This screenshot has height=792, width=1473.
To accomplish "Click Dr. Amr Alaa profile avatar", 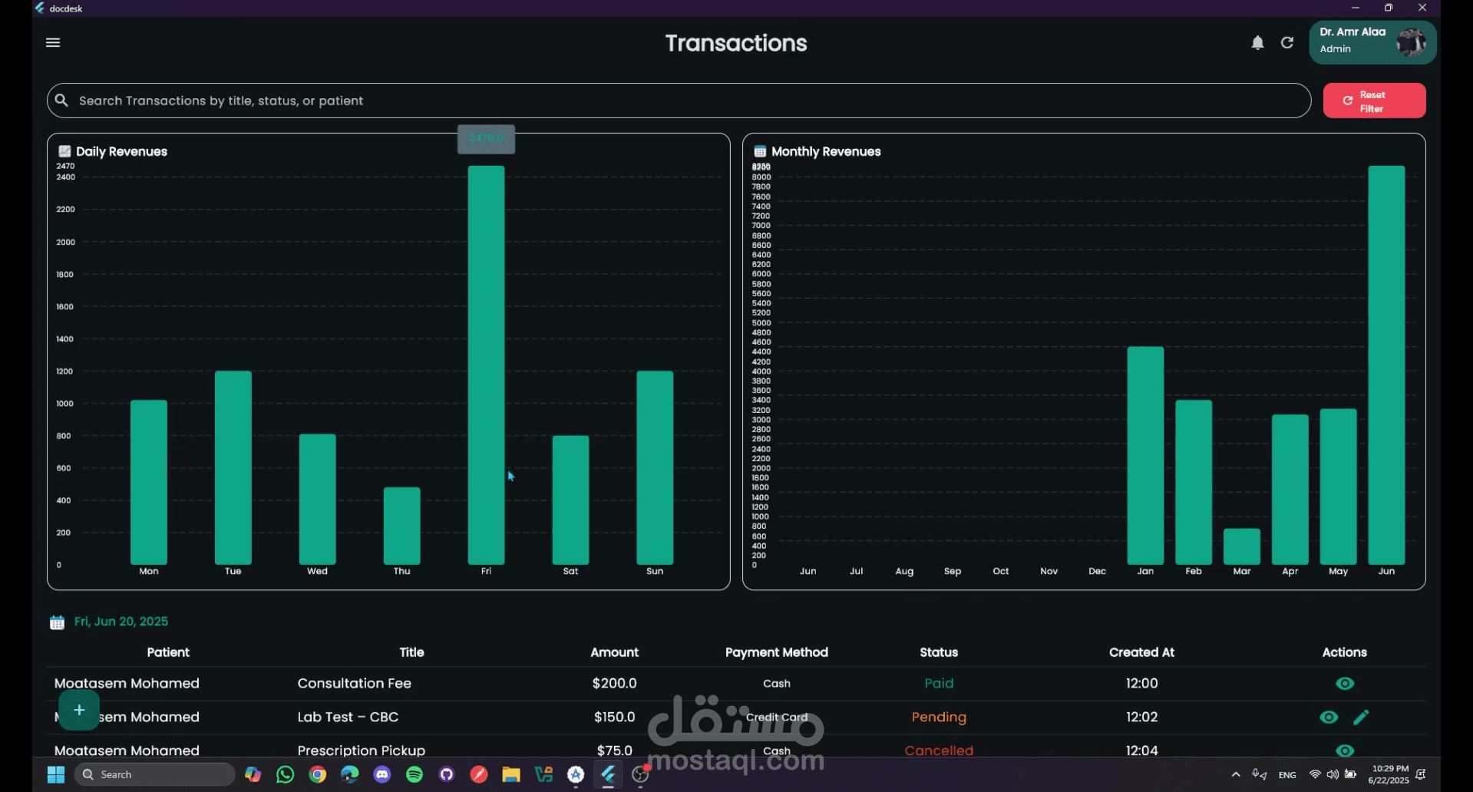I will click(x=1411, y=42).
